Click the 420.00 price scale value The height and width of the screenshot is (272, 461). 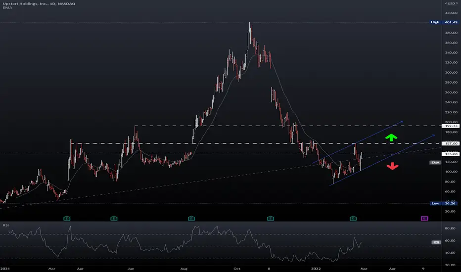(x=451, y=13)
